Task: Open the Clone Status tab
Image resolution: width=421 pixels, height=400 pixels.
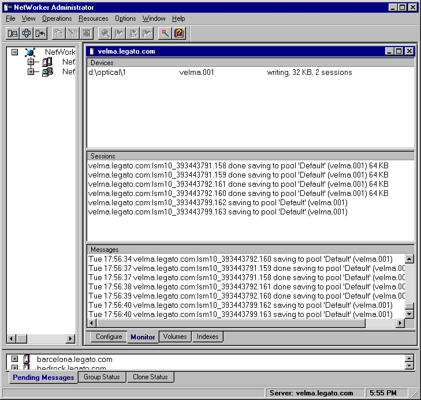Action: point(150,377)
